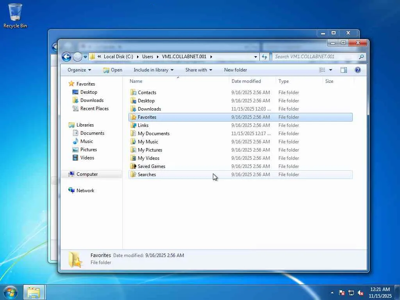400x300 pixels.
Task: Select the Favorites group in navigation pane
Action: point(86,84)
